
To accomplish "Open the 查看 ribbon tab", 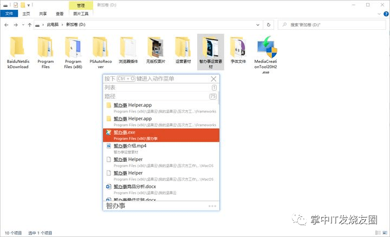I will tap(60, 14).
